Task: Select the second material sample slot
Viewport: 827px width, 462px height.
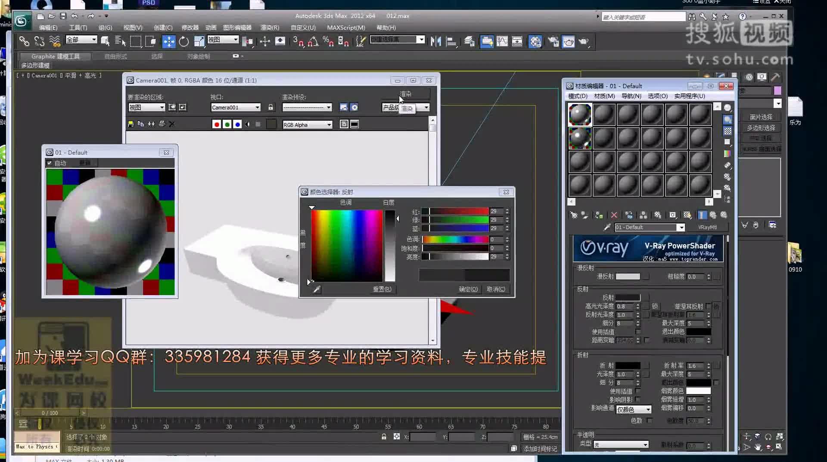Action: click(604, 114)
